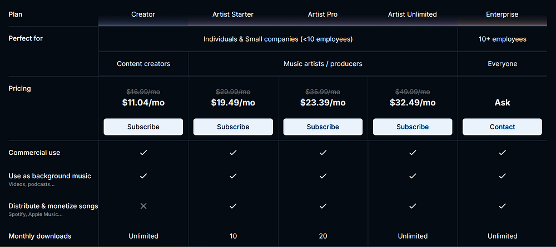Click the Artist Unlimited column header
556x247 pixels.
click(x=413, y=14)
